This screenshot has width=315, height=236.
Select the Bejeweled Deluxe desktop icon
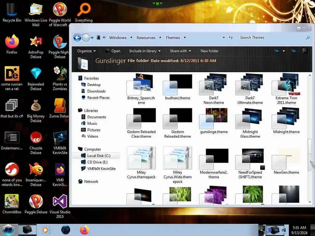[36, 78]
